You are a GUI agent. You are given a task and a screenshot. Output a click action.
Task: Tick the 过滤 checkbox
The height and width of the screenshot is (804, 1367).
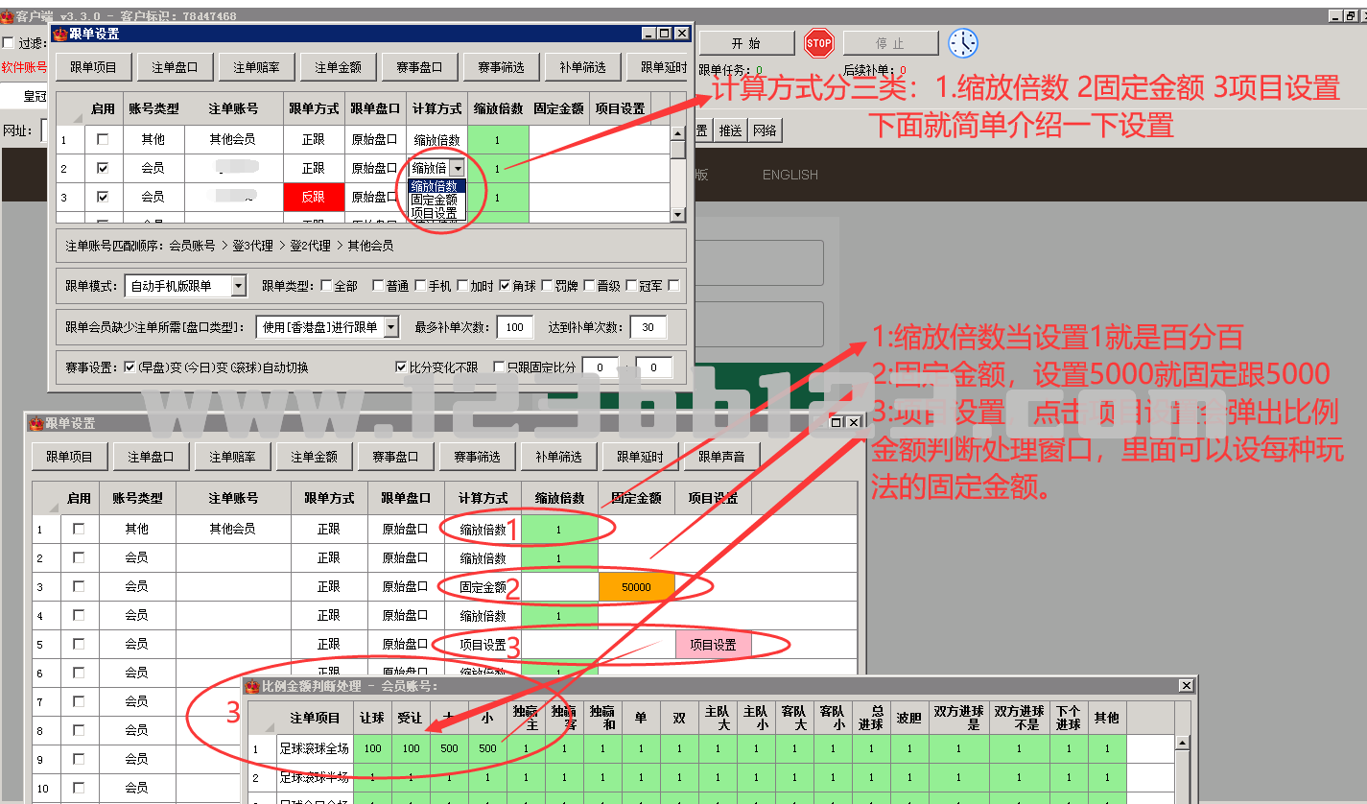(9, 43)
